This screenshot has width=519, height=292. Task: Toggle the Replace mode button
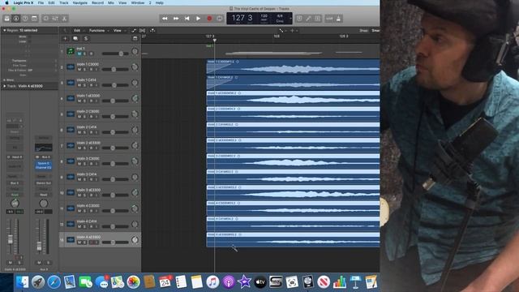[299, 19]
